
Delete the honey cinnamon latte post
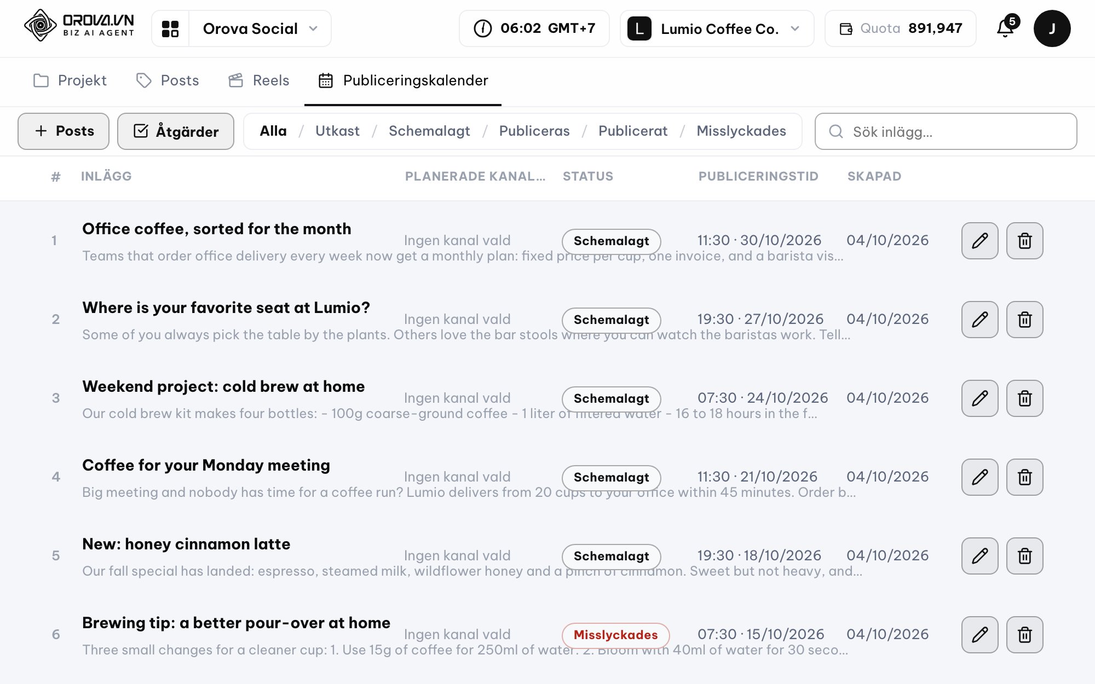1025,556
